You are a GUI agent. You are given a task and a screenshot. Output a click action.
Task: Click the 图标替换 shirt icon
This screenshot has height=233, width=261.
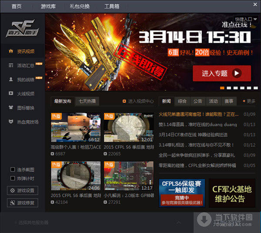[11, 108]
